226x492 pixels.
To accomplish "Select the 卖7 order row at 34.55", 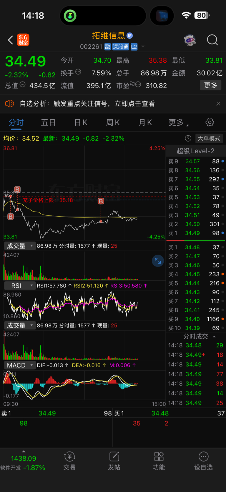I will pyautogui.click(x=195, y=179).
